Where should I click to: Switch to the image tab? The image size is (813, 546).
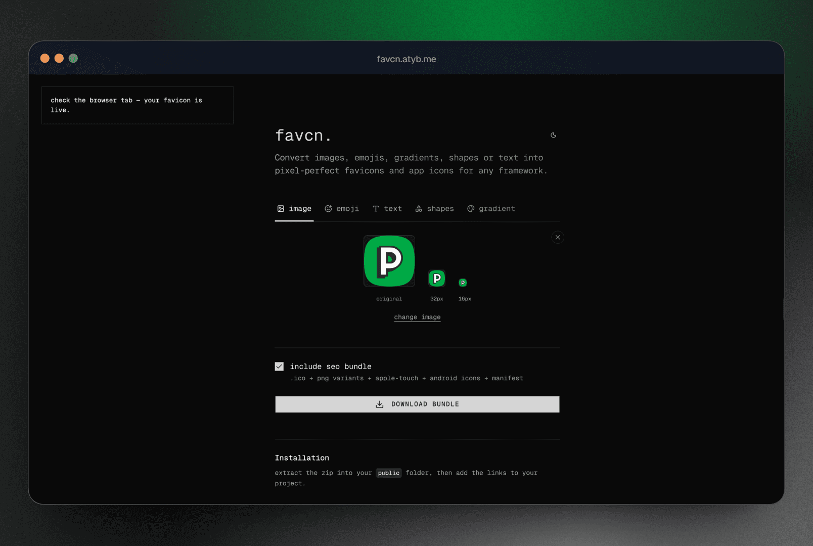294,209
